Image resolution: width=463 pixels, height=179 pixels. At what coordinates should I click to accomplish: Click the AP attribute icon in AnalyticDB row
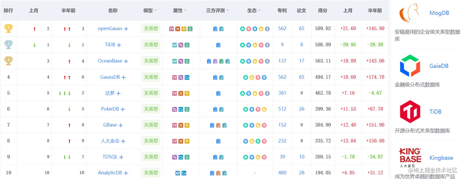coord(178,173)
